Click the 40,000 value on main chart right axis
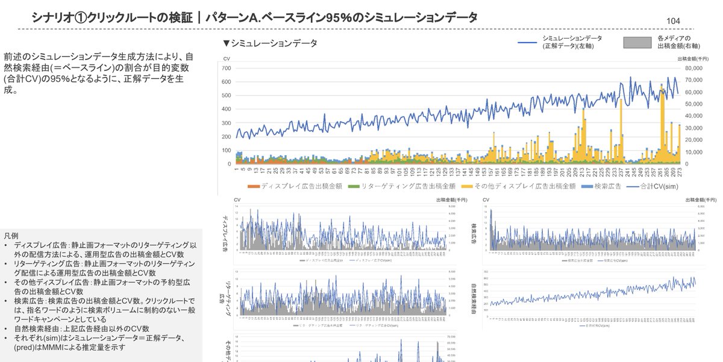The image size is (723, 362). click(695, 115)
